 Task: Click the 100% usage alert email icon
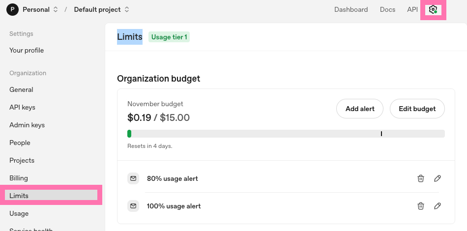(133, 206)
